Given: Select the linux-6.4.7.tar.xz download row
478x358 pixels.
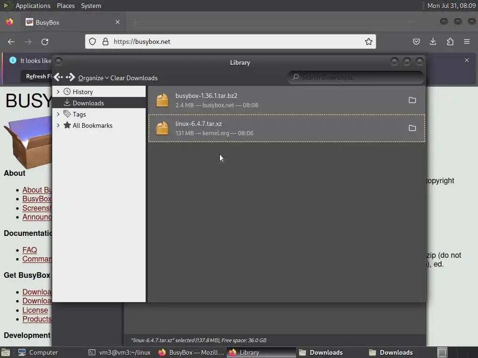Looking at the screenshot, I should tap(287, 128).
